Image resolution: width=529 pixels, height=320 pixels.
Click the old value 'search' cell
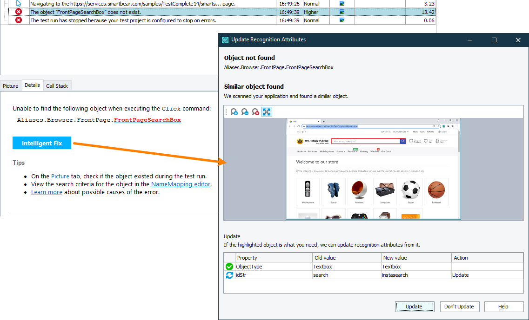pyautogui.click(x=347, y=275)
